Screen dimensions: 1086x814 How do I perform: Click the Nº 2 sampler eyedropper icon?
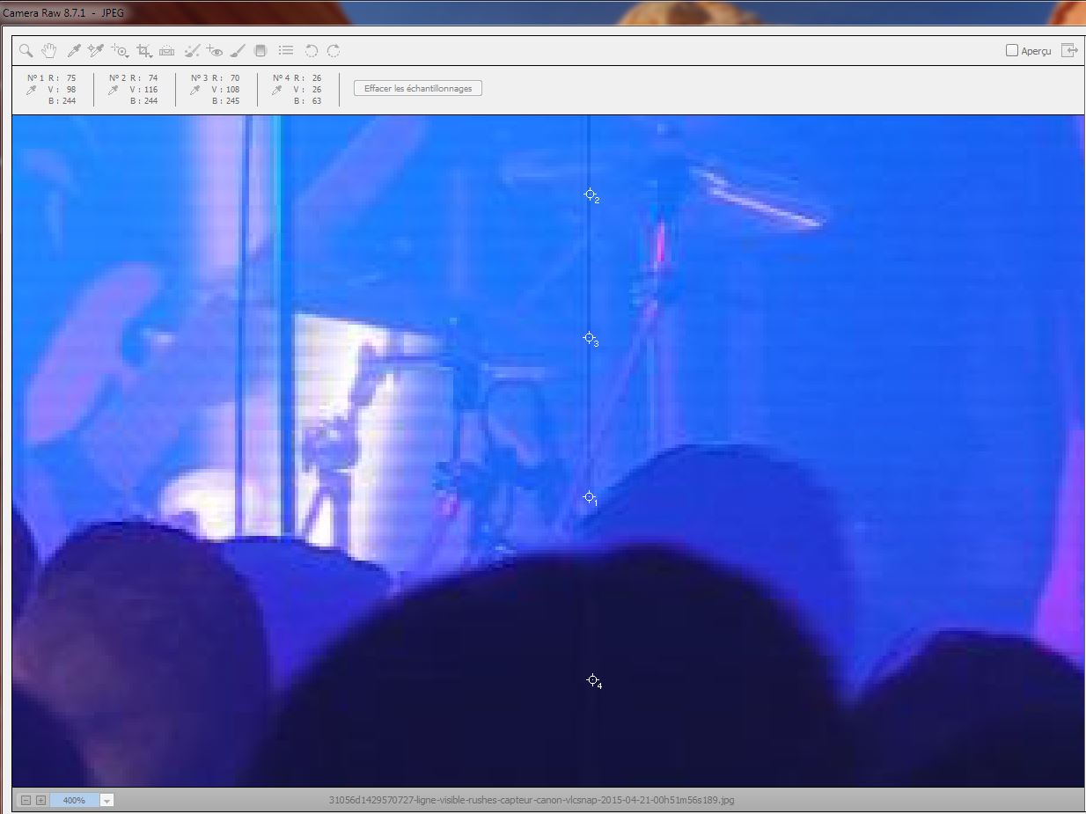113,90
